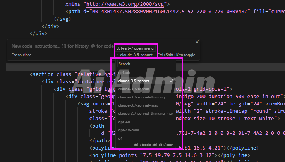Open the claude-3.5-sonnet model selector
285x162 pixels.
[x=134, y=55]
